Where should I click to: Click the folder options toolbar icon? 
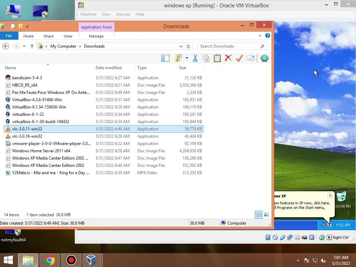[x=178, y=58]
